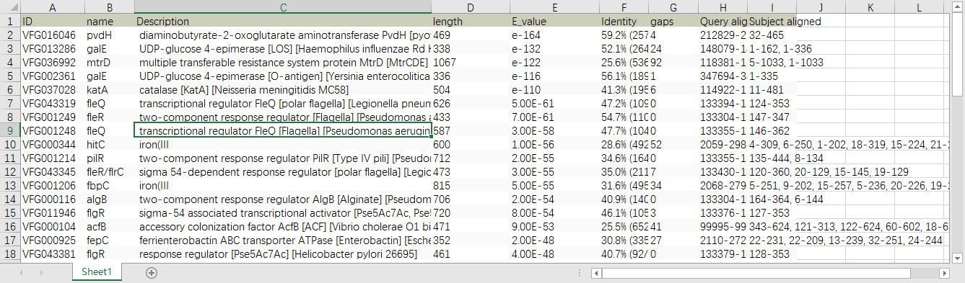The width and height of the screenshot is (965, 283).
Task: Select column L header
Action: coord(920,7)
